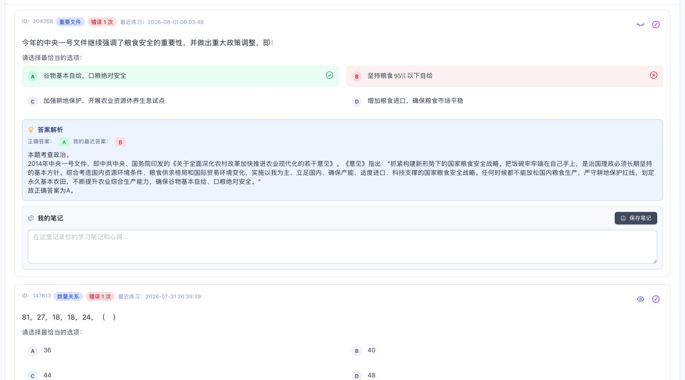Click the ID: 147613 text
The width and height of the screenshot is (685, 380).
tap(36, 296)
